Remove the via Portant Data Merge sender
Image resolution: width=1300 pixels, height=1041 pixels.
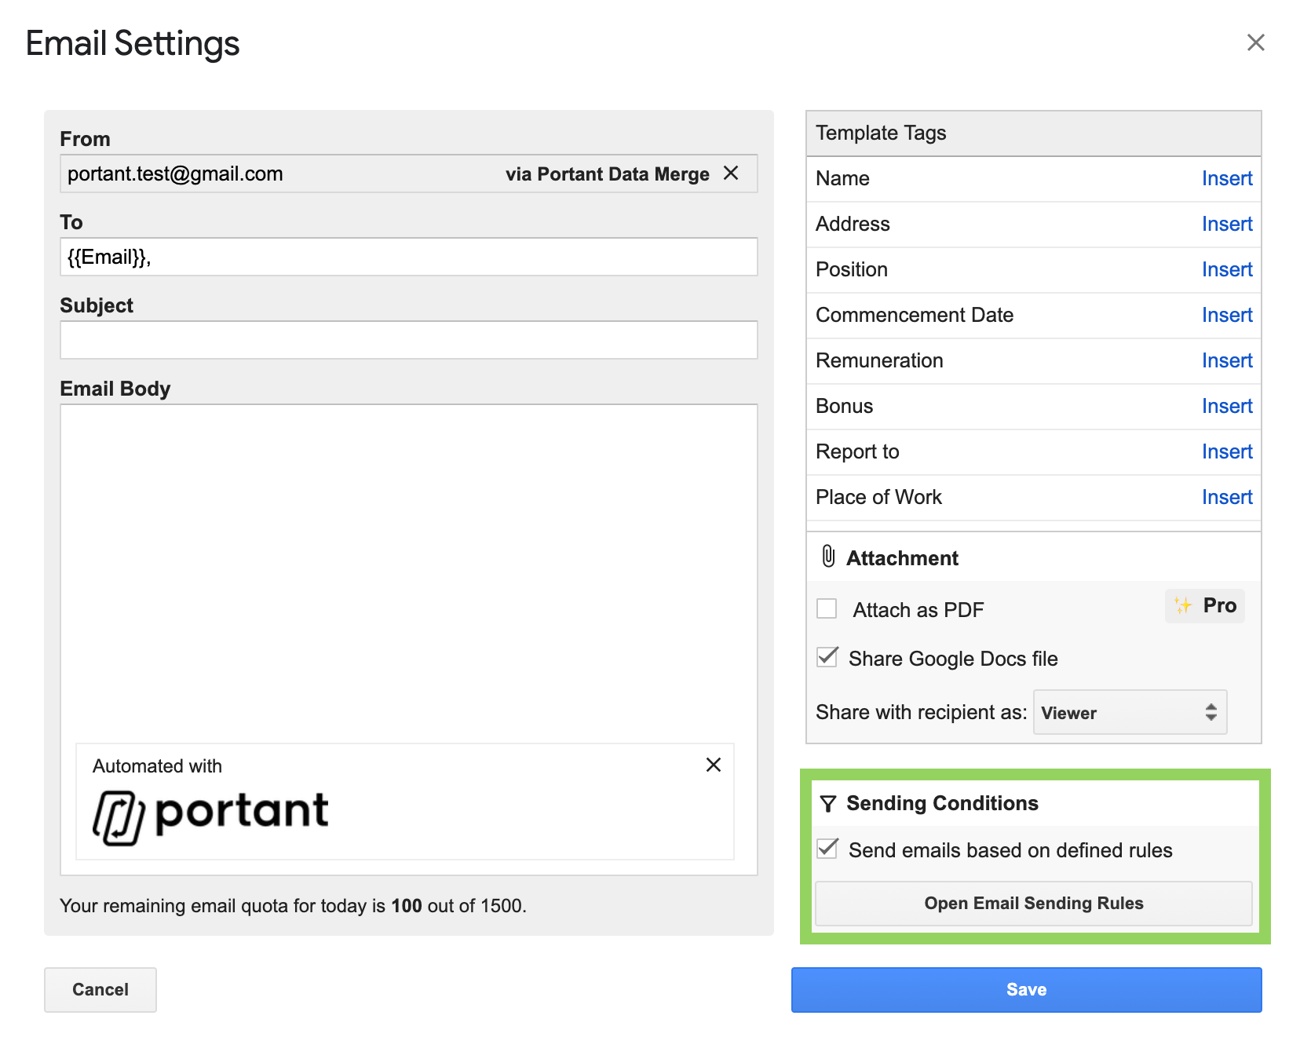click(x=730, y=173)
